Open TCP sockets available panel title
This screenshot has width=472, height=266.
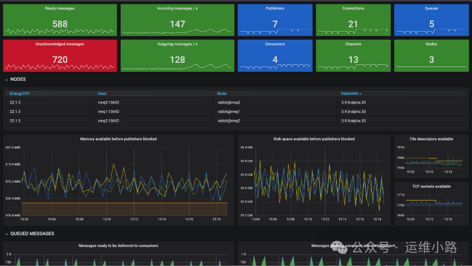(x=431, y=186)
